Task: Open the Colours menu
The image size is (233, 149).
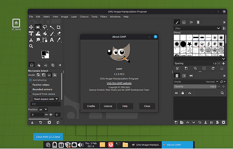Action: pos(84,17)
